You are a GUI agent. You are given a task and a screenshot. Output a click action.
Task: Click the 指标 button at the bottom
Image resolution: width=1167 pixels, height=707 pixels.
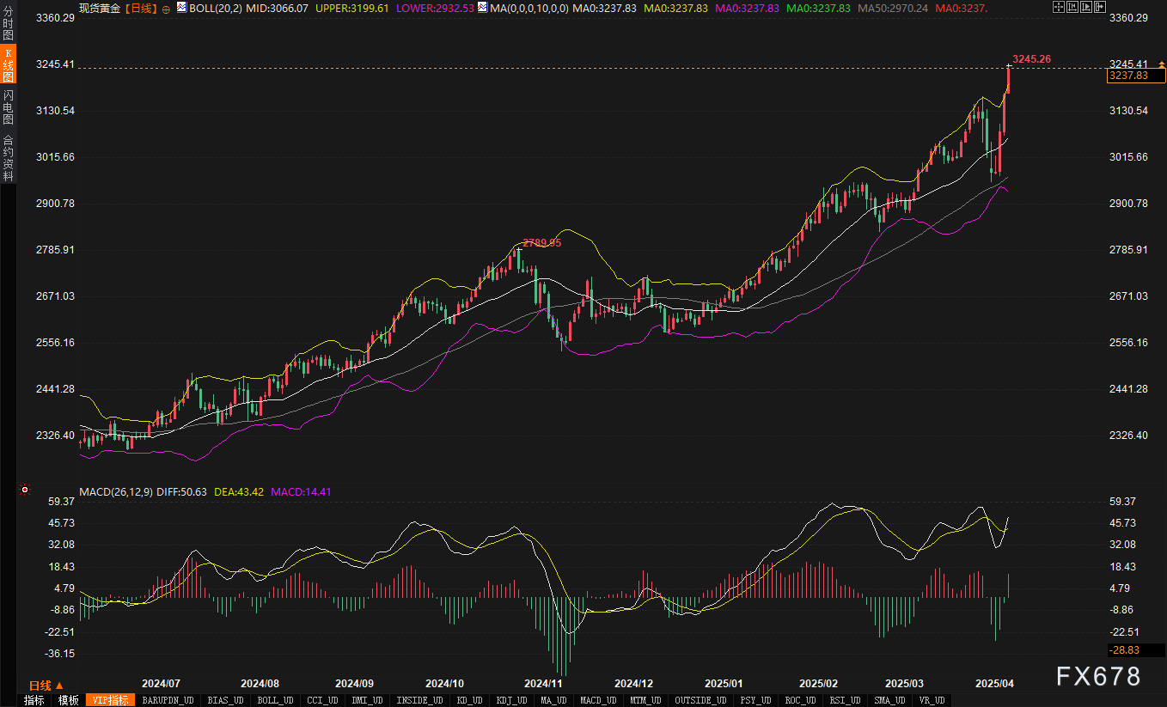tap(34, 700)
